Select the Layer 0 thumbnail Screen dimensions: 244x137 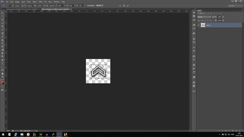click(x=203, y=25)
